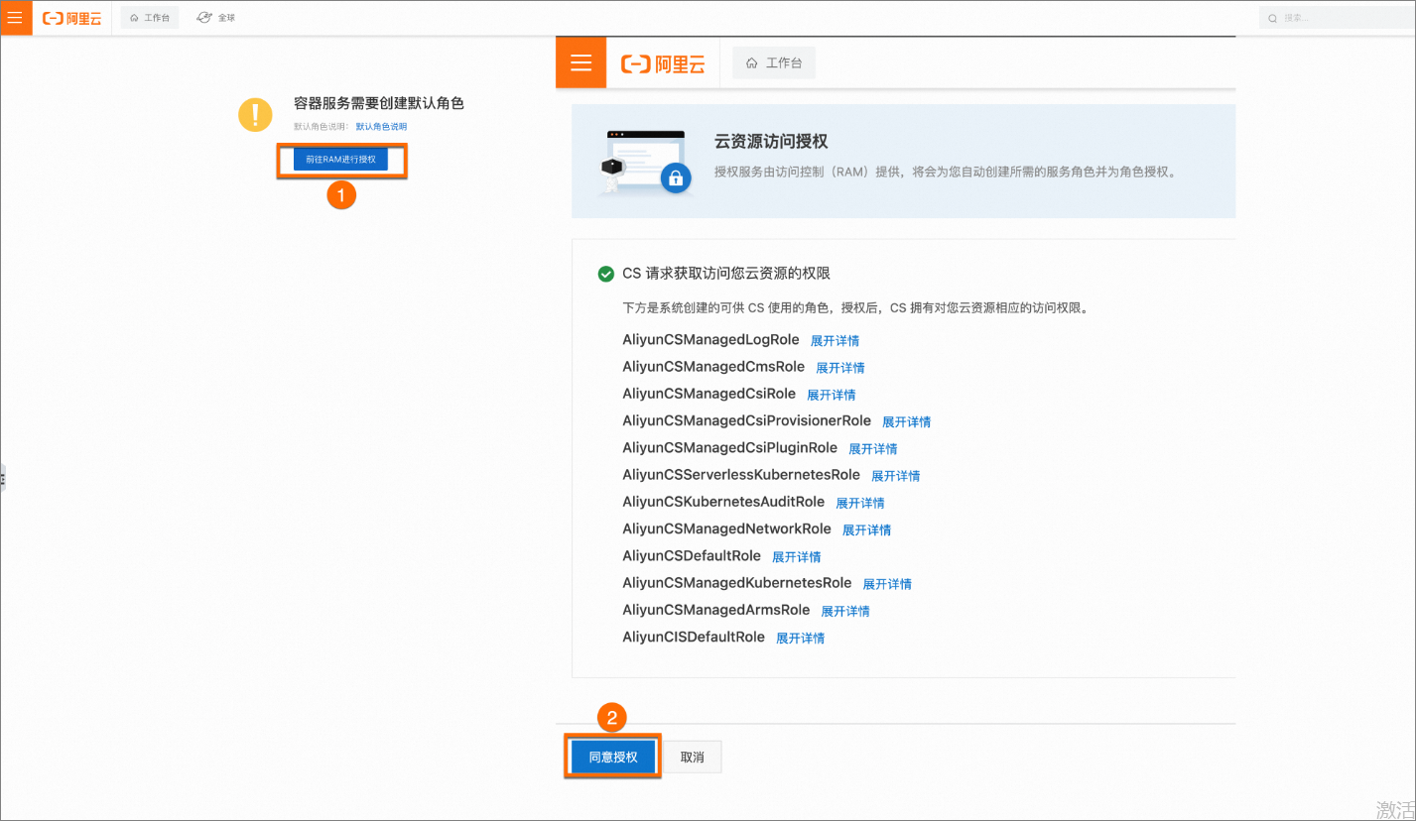Viewport: 1416px width, 821px height.
Task: Select the AliyunCSManagedLogRole text
Action: click(x=710, y=339)
